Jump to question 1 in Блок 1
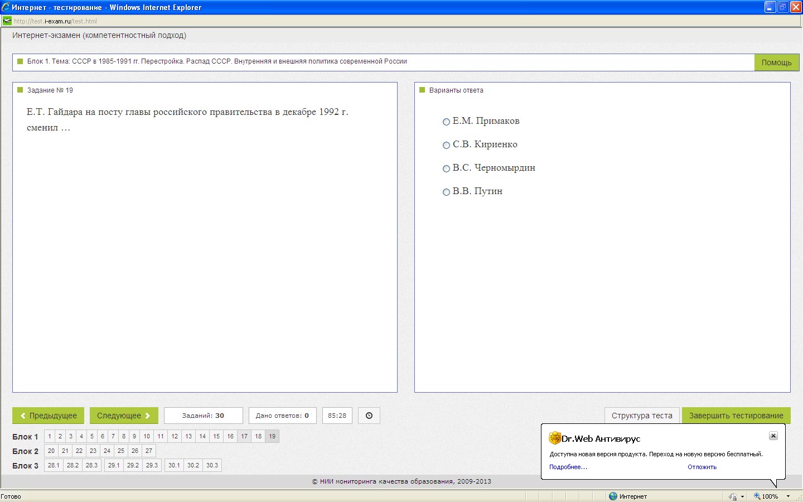Viewport: 803px width, 502px height. pyautogui.click(x=50, y=436)
